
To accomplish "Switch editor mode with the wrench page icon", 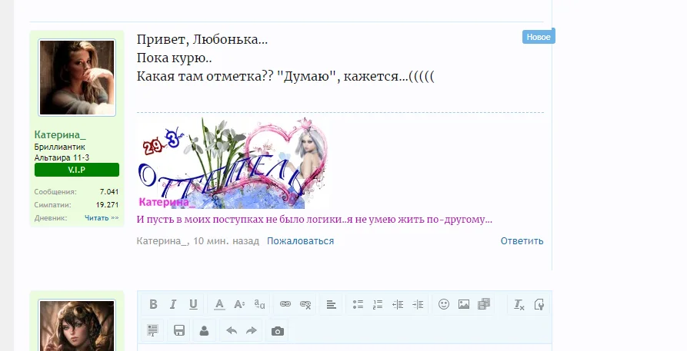I will (x=539, y=304).
